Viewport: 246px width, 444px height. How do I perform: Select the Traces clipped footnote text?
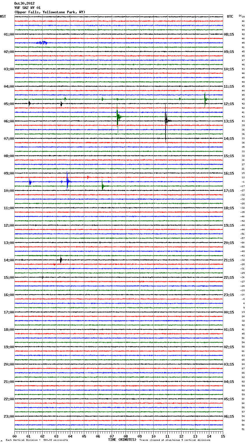[175, 440]
